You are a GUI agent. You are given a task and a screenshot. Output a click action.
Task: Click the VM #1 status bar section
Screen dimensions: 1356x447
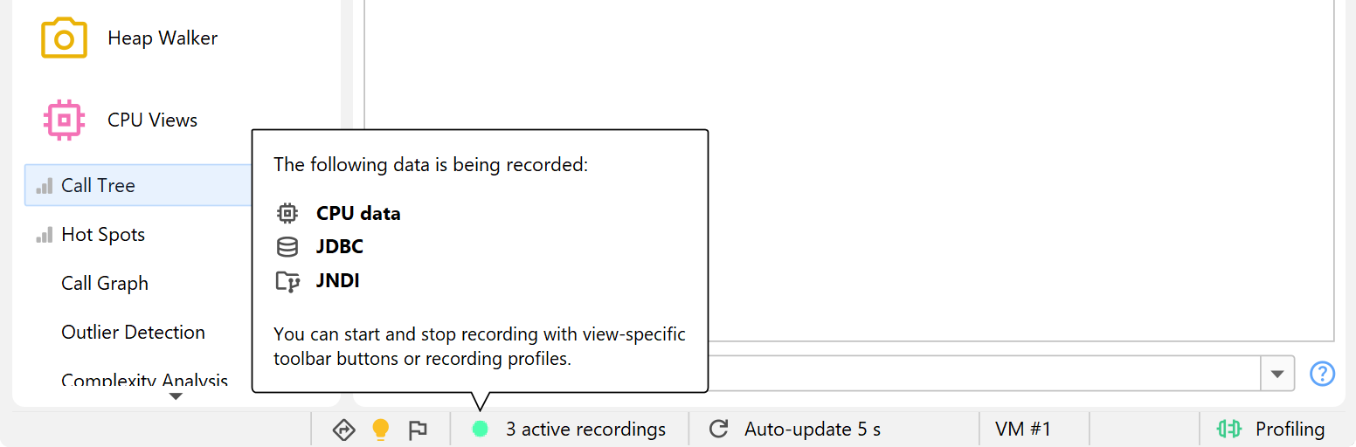coord(1023,430)
